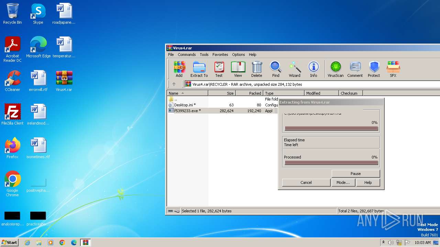Image resolution: width=440 pixels, height=247 pixels.
Task: Open the Find tool
Action: point(276,69)
